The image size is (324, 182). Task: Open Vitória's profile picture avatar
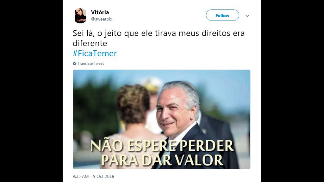point(80,16)
